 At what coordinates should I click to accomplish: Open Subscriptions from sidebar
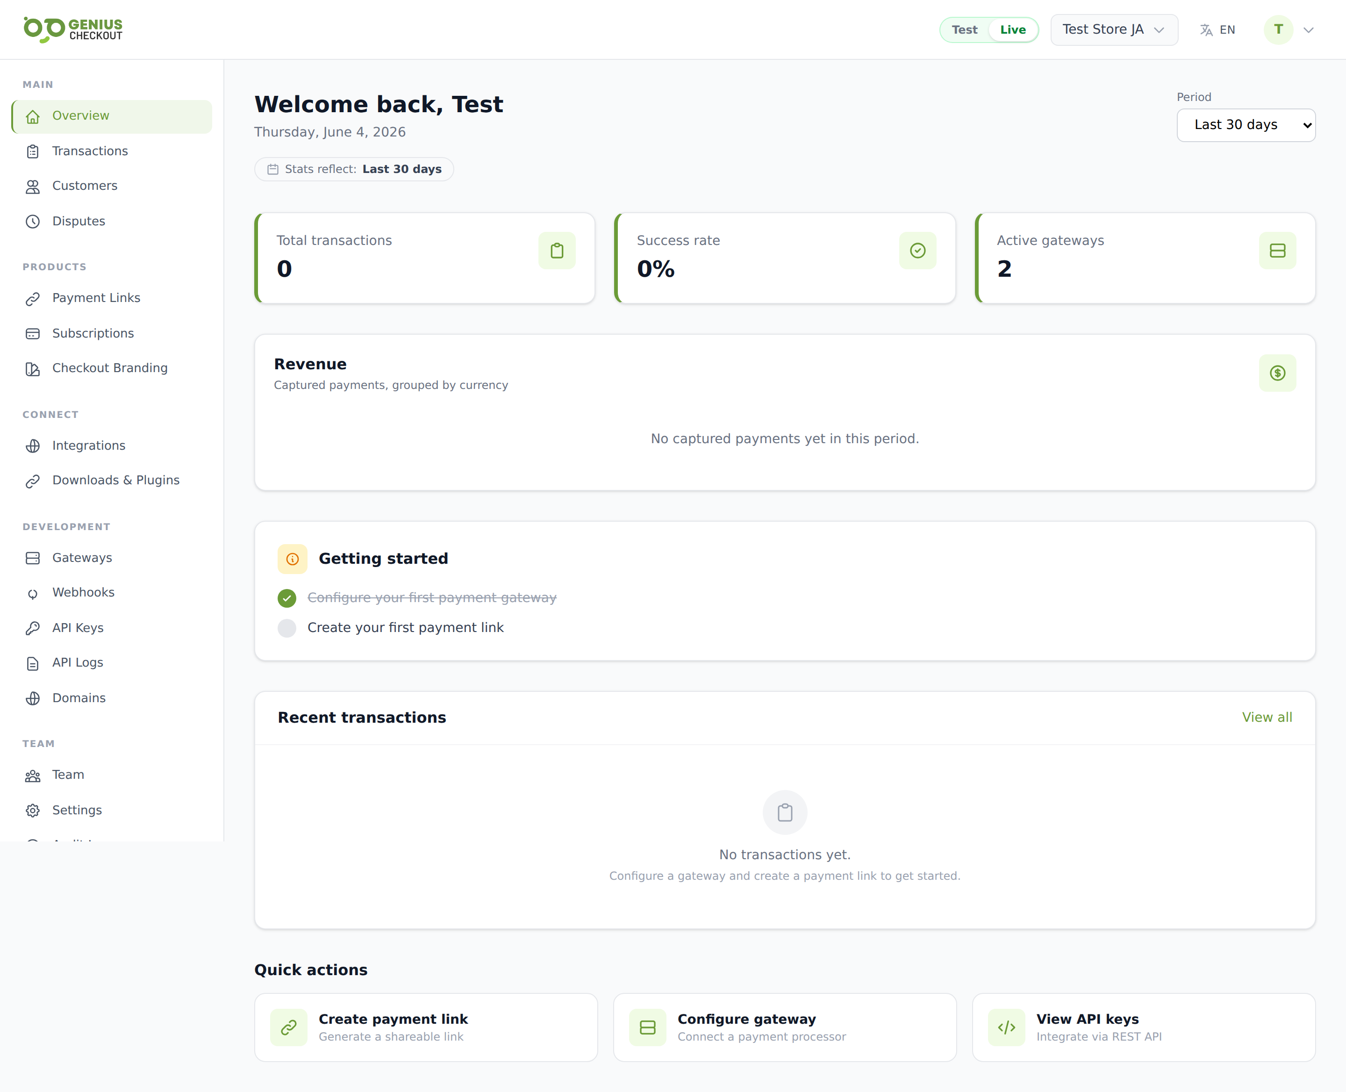pyautogui.click(x=112, y=334)
